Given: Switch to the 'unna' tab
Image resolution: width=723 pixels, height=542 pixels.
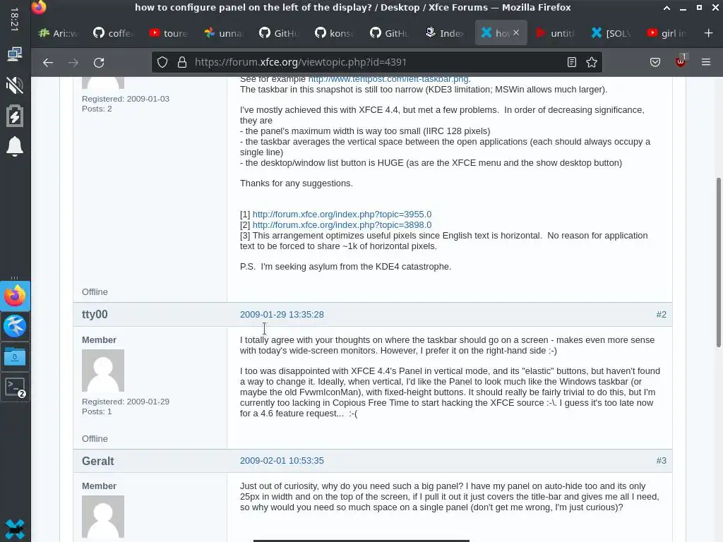Looking at the screenshot, I should 224,32.
